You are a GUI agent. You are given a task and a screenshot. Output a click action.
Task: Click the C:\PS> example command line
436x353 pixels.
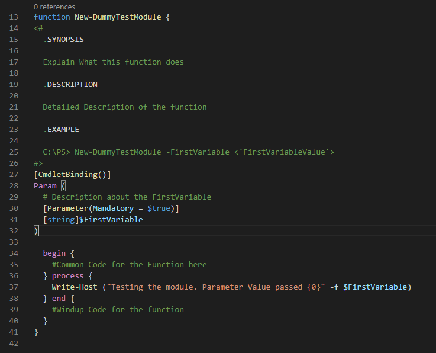[188, 152]
